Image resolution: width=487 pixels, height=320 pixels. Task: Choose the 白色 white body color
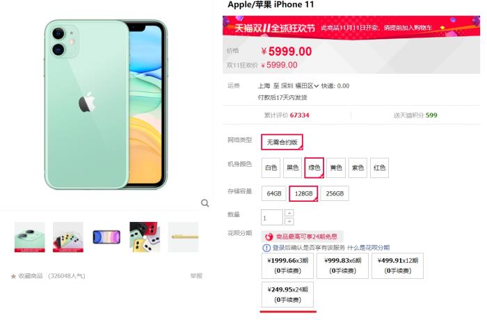(x=271, y=168)
